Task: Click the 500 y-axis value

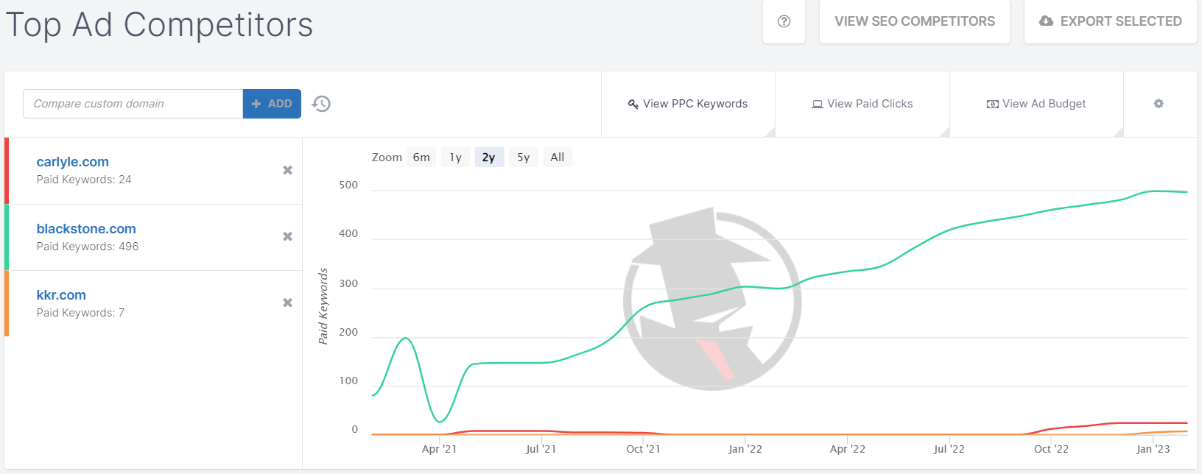Action: coord(348,185)
